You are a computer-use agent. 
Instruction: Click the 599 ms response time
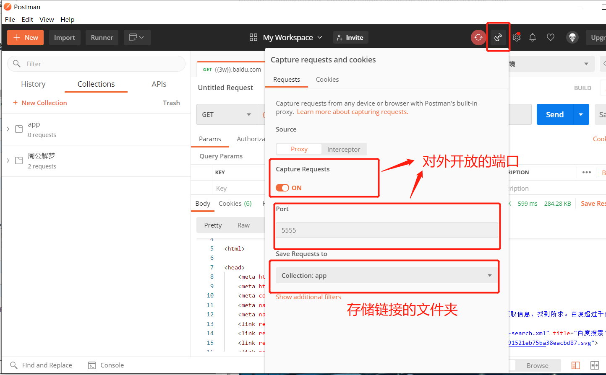pyautogui.click(x=528, y=204)
